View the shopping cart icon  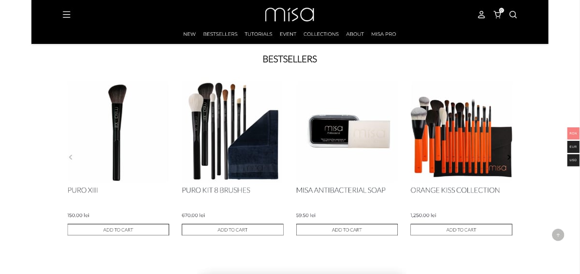tap(497, 14)
